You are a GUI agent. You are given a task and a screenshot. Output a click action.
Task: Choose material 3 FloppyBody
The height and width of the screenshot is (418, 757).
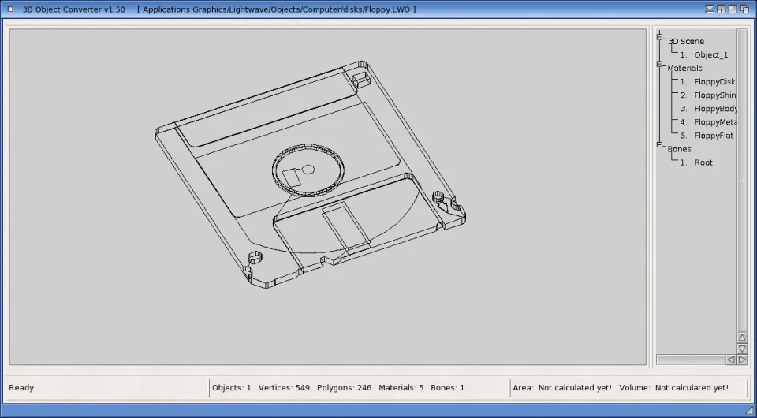(714, 109)
